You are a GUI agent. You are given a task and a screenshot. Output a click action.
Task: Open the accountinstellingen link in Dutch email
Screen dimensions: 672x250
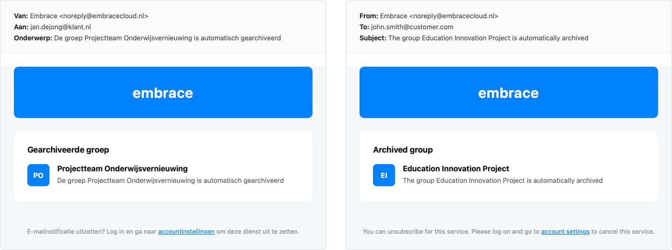point(186,231)
